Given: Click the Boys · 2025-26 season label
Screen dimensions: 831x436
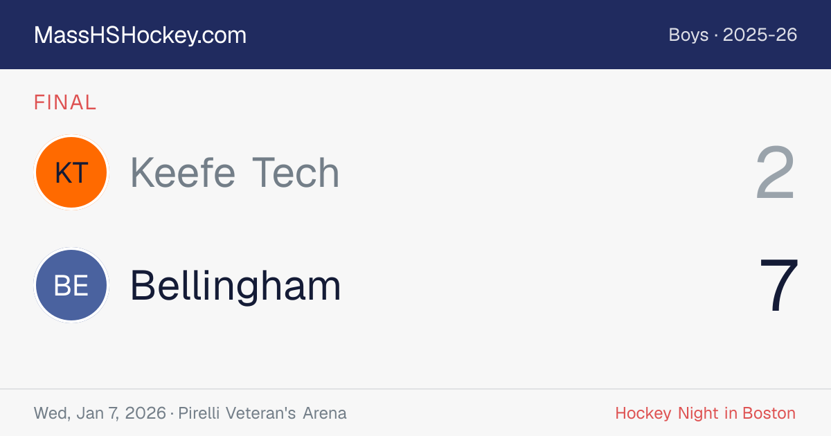Looking at the screenshot, I should [x=733, y=35].
